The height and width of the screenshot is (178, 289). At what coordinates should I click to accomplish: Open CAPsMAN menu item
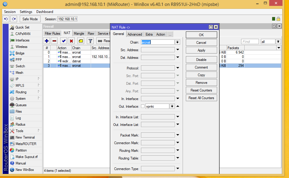tap(23, 34)
